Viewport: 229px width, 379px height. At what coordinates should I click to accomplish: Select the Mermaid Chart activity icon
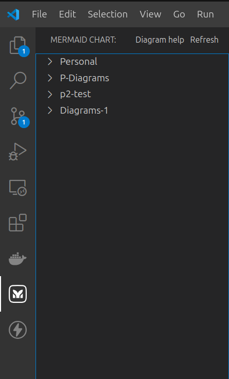[x=17, y=294]
